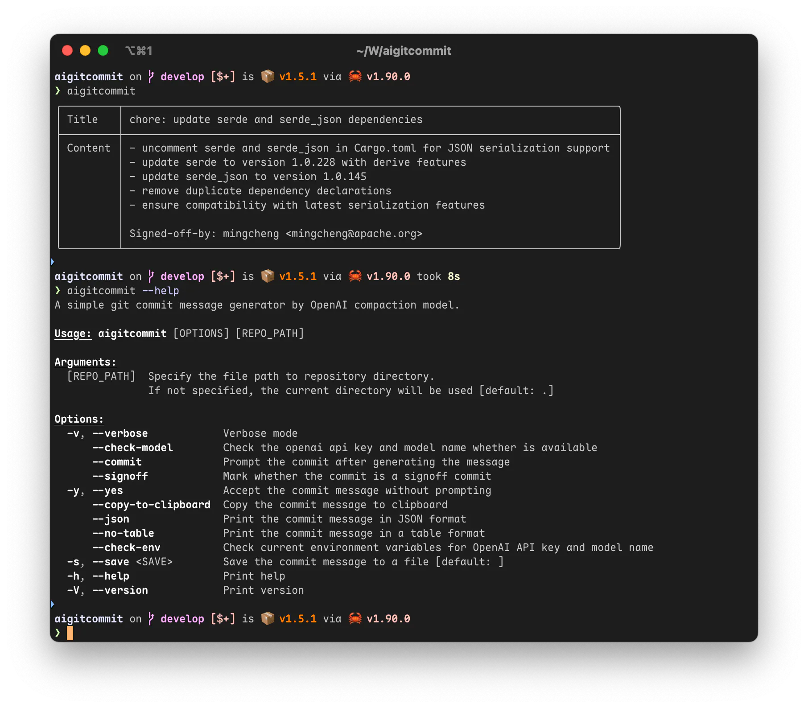Click 'update serde to version 1.0.228' line
Viewport: 808px width, 708px height.
298,162
